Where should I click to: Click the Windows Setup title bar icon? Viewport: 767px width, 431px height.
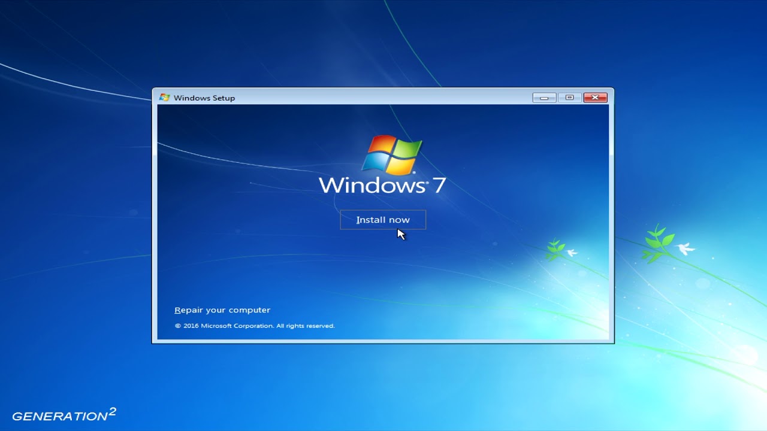click(164, 98)
